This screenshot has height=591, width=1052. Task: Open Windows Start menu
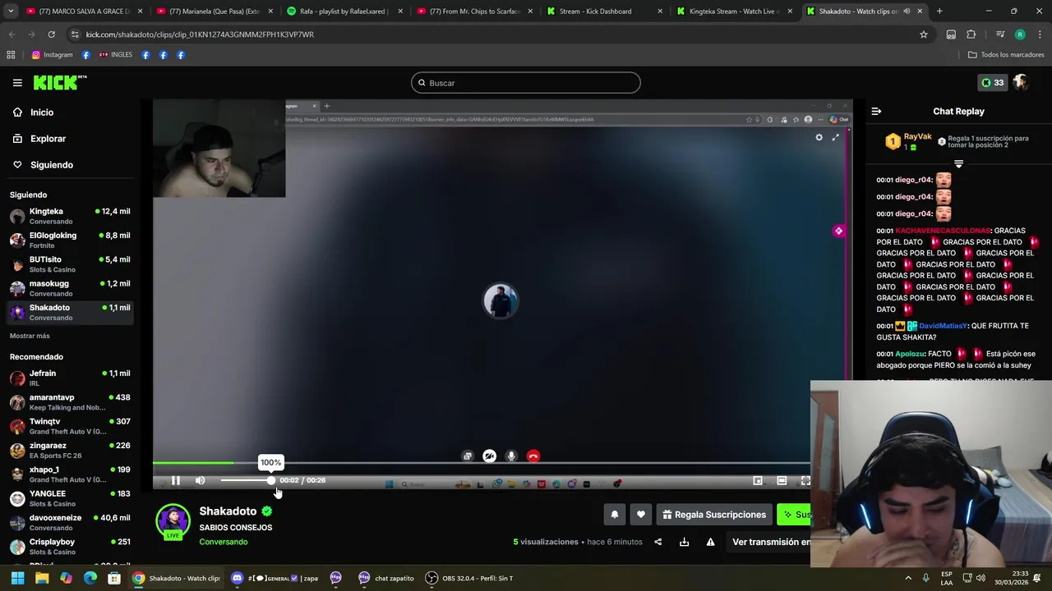coord(17,578)
